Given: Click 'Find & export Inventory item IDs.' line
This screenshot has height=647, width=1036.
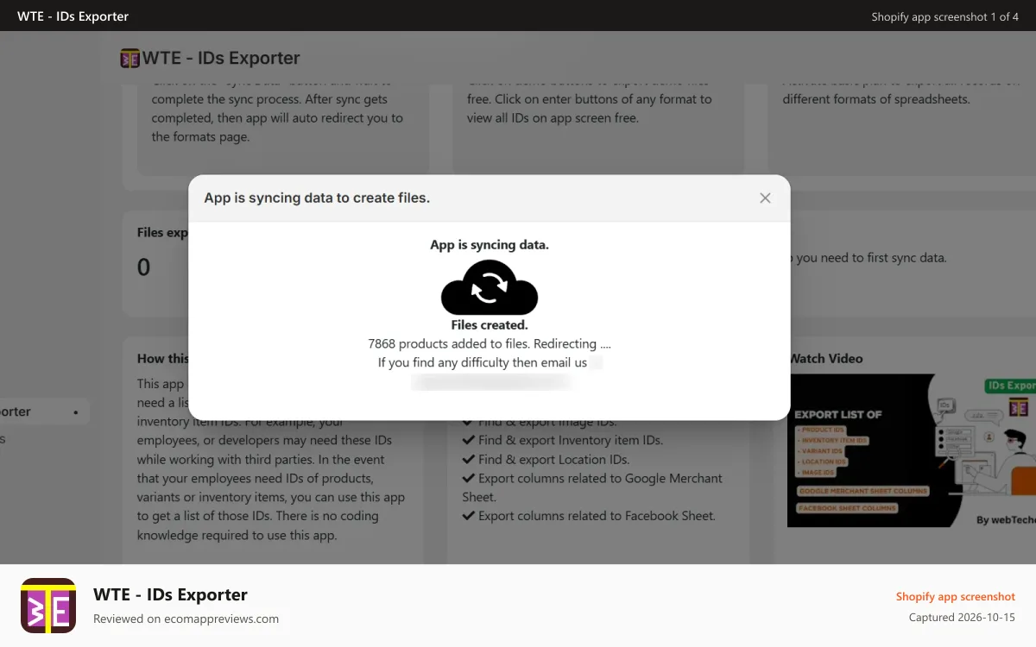Looking at the screenshot, I should point(571,440).
